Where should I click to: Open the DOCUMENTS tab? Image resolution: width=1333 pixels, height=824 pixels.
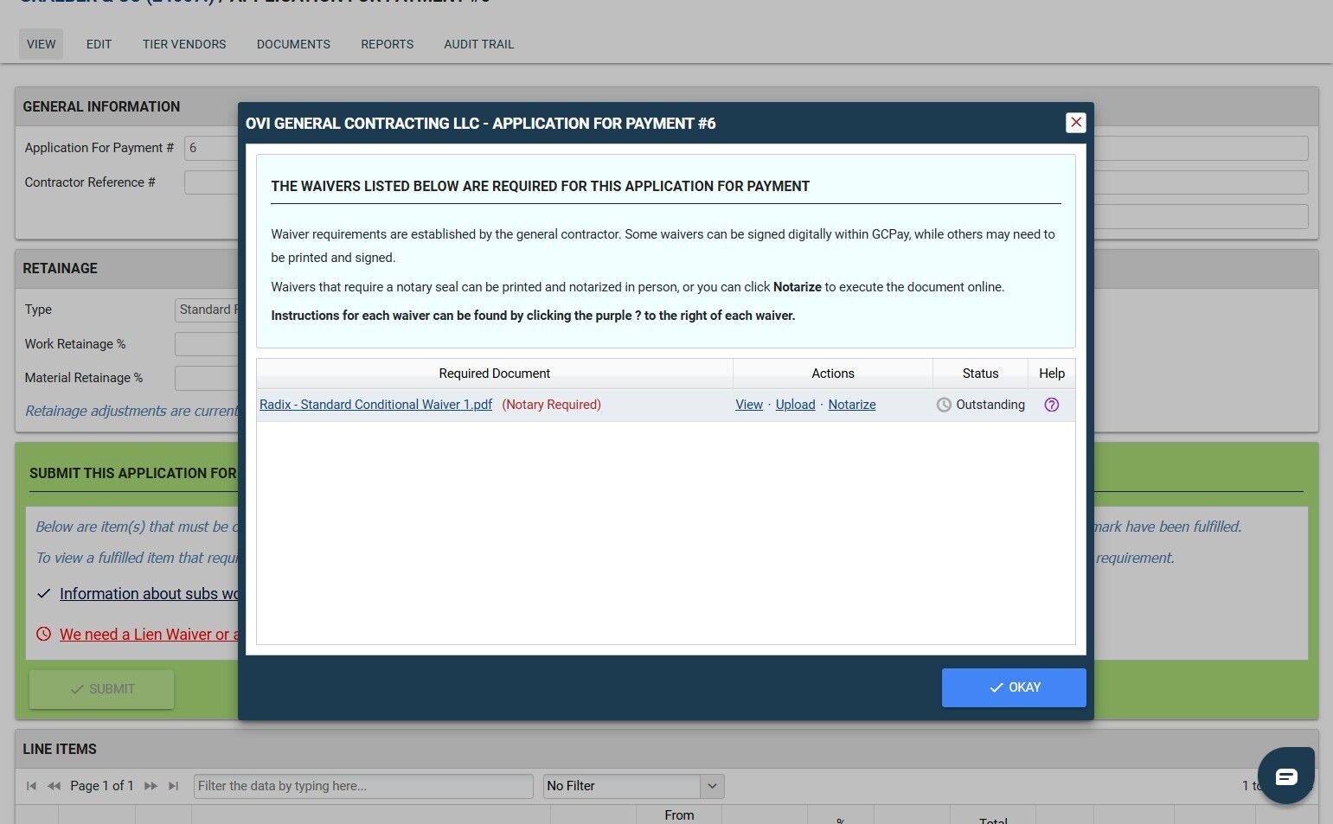[293, 44]
